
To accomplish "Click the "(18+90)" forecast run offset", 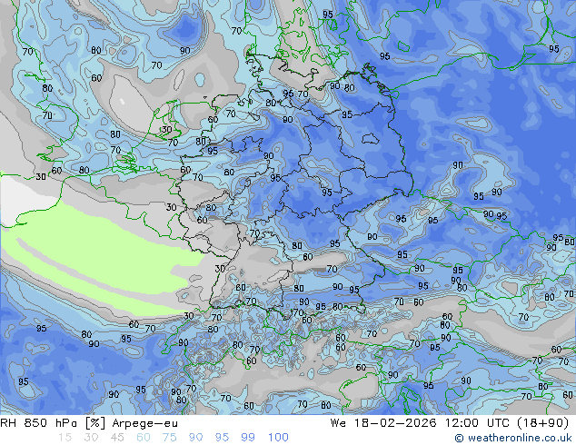I will pos(543,423).
